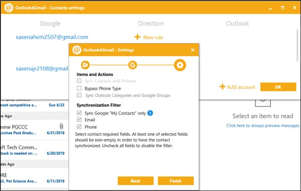Click the plus icon beside Add account
Viewport: 301px width, 191px height.
[222, 87]
